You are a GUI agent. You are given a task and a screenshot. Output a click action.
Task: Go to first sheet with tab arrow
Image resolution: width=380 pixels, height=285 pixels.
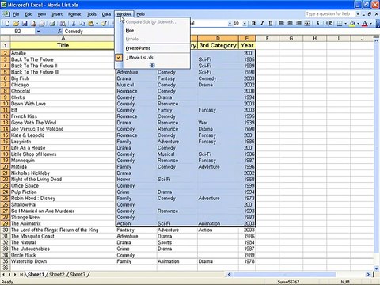click(3, 275)
